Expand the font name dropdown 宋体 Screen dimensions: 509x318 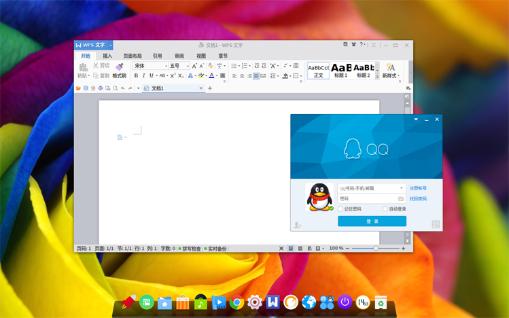(166, 66)
